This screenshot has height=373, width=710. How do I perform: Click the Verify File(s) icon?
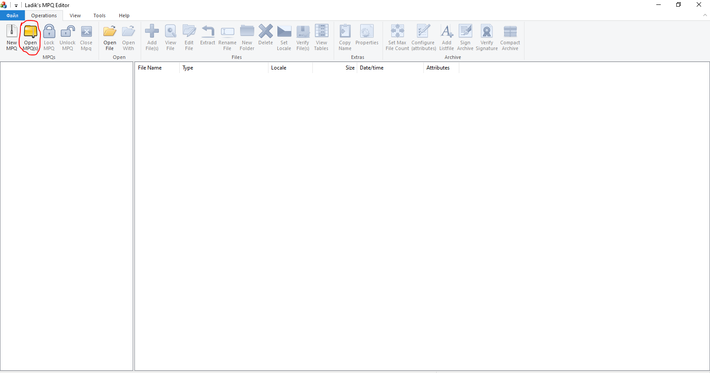pyautogui.click(x=303, y=31)
